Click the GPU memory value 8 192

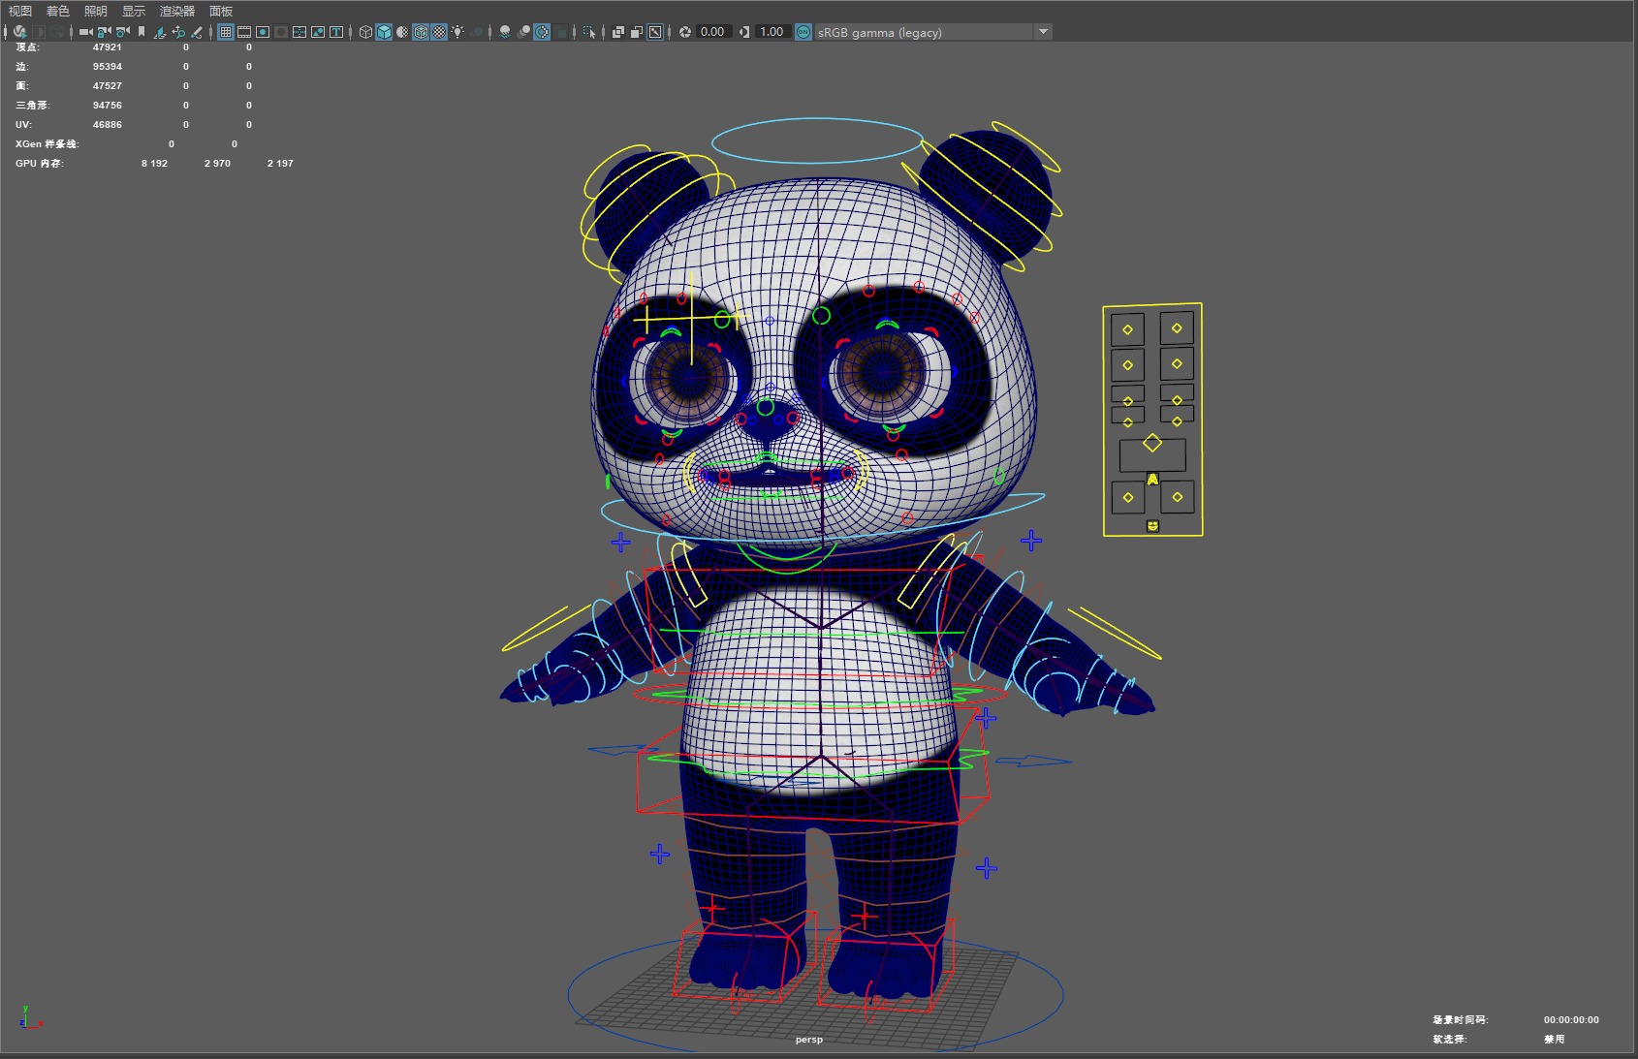tap(154, 164)
